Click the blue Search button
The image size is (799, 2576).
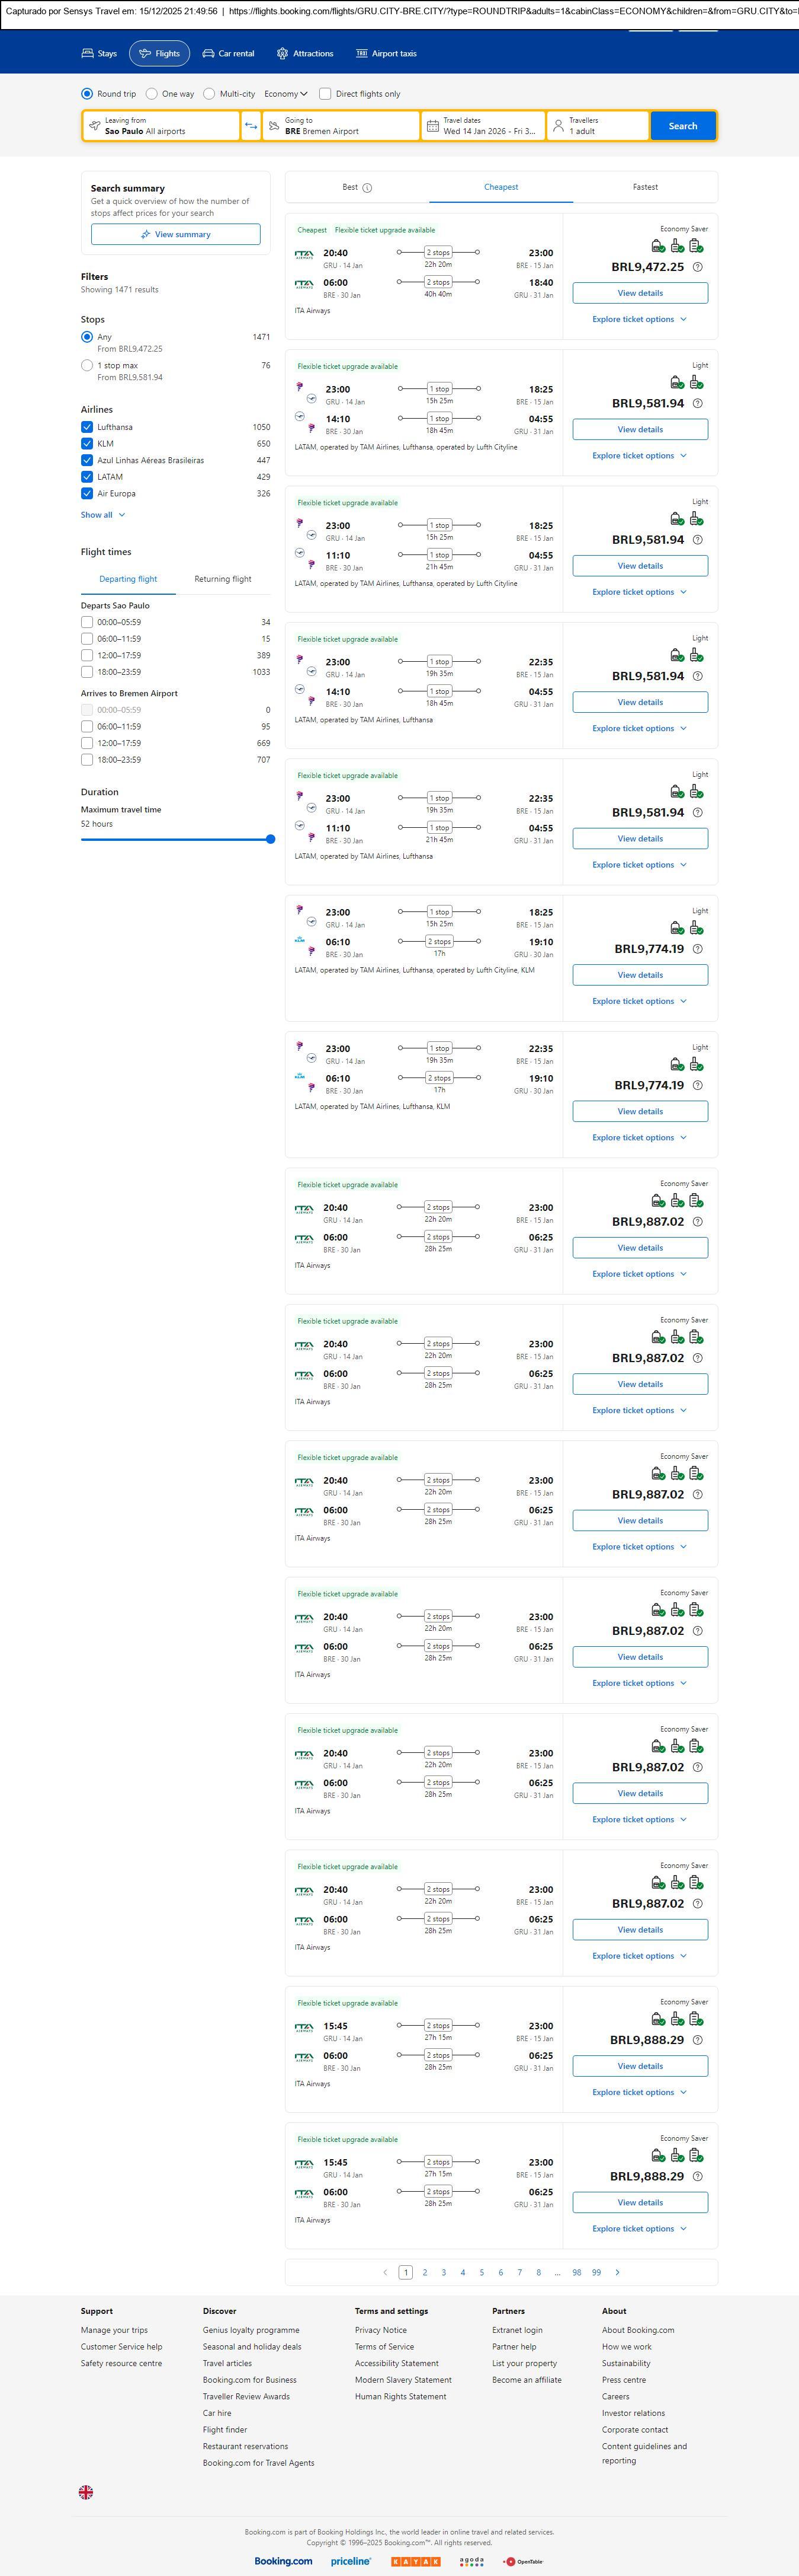tap(683, 126)
